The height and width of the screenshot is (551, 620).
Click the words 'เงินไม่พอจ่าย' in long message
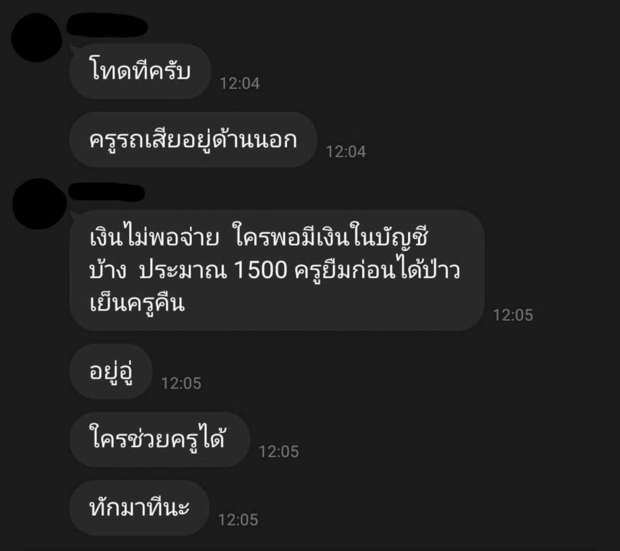[x=154, y=237]
